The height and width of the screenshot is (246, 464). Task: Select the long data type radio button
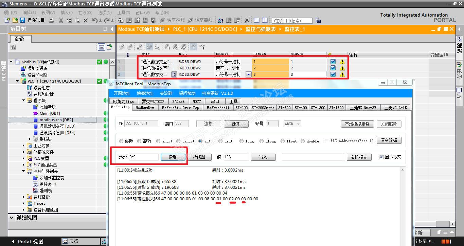(241, 141)
